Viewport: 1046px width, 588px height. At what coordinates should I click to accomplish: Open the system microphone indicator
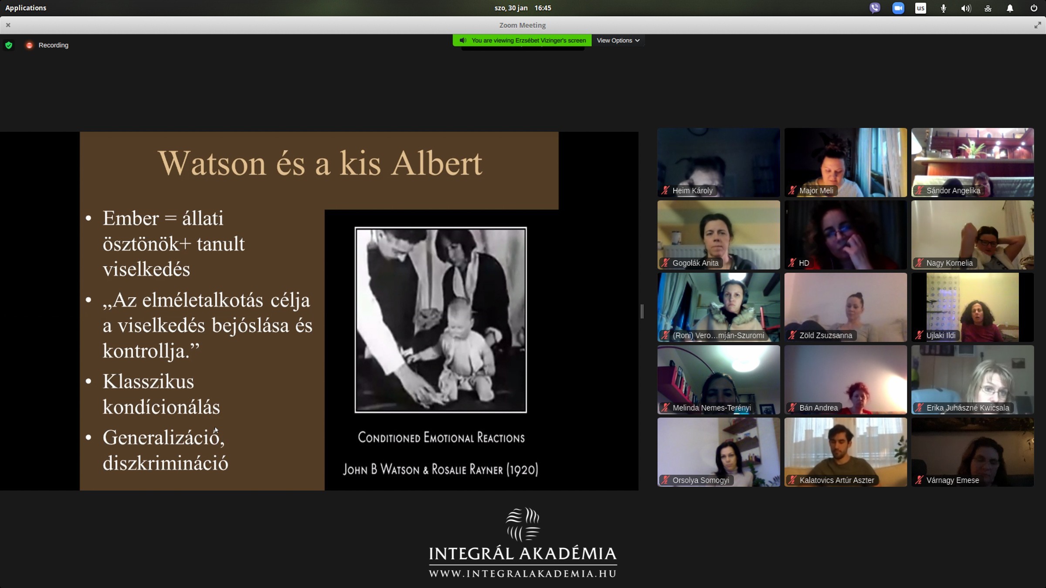coord(943,8)
